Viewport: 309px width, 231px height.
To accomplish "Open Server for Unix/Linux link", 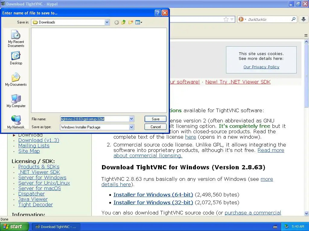I will (44, 183).
